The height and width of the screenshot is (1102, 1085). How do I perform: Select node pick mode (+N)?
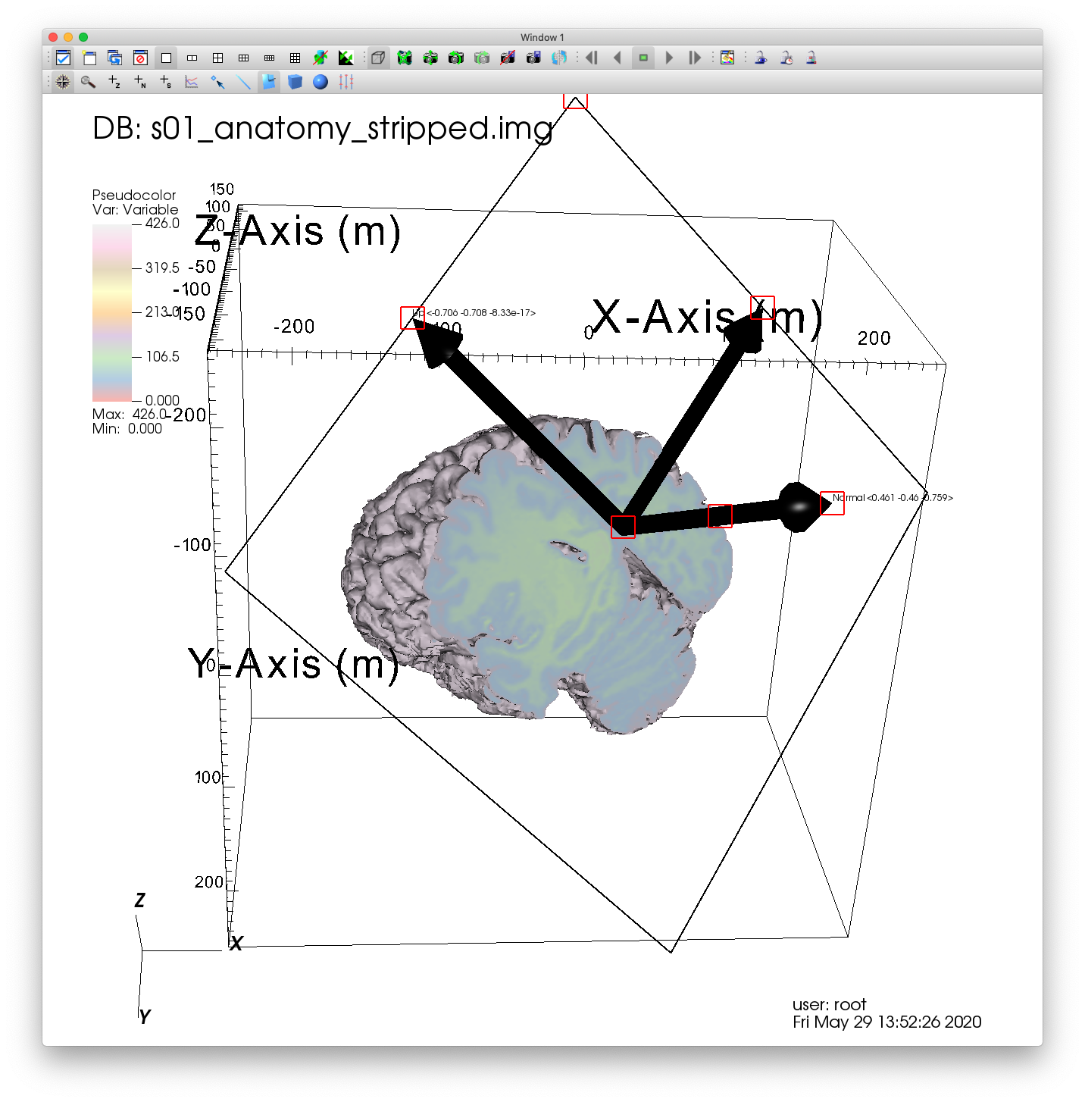(x=140, y=82)
